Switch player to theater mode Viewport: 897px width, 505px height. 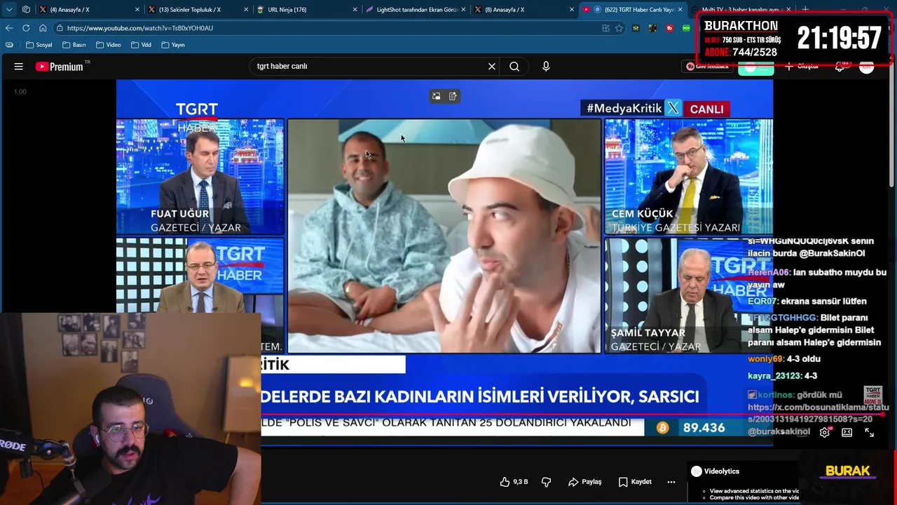pyautogui.click(x=847, y=433)
